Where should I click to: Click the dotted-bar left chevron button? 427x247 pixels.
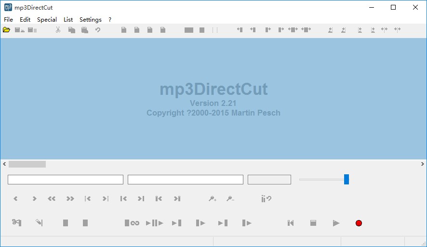87,199
